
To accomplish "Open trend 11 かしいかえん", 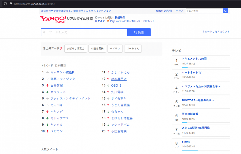I will tap(120, 72).
